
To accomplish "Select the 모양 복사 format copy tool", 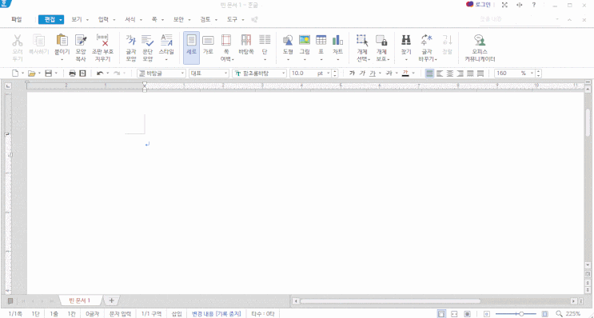I will 81,40.
